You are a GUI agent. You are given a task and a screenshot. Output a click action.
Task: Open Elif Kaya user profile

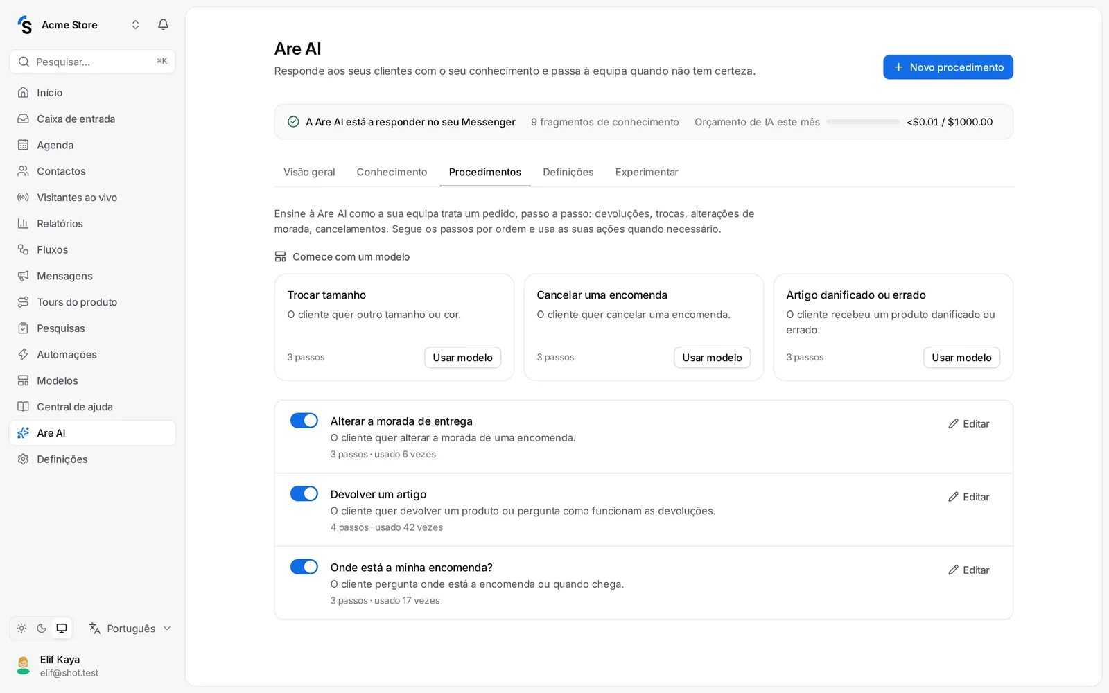(x=92, y=666)
